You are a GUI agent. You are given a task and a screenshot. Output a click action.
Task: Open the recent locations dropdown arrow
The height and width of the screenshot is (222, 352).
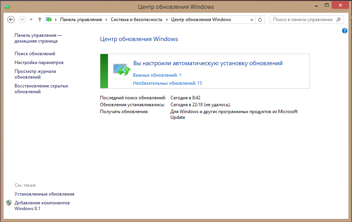point(31,20)
